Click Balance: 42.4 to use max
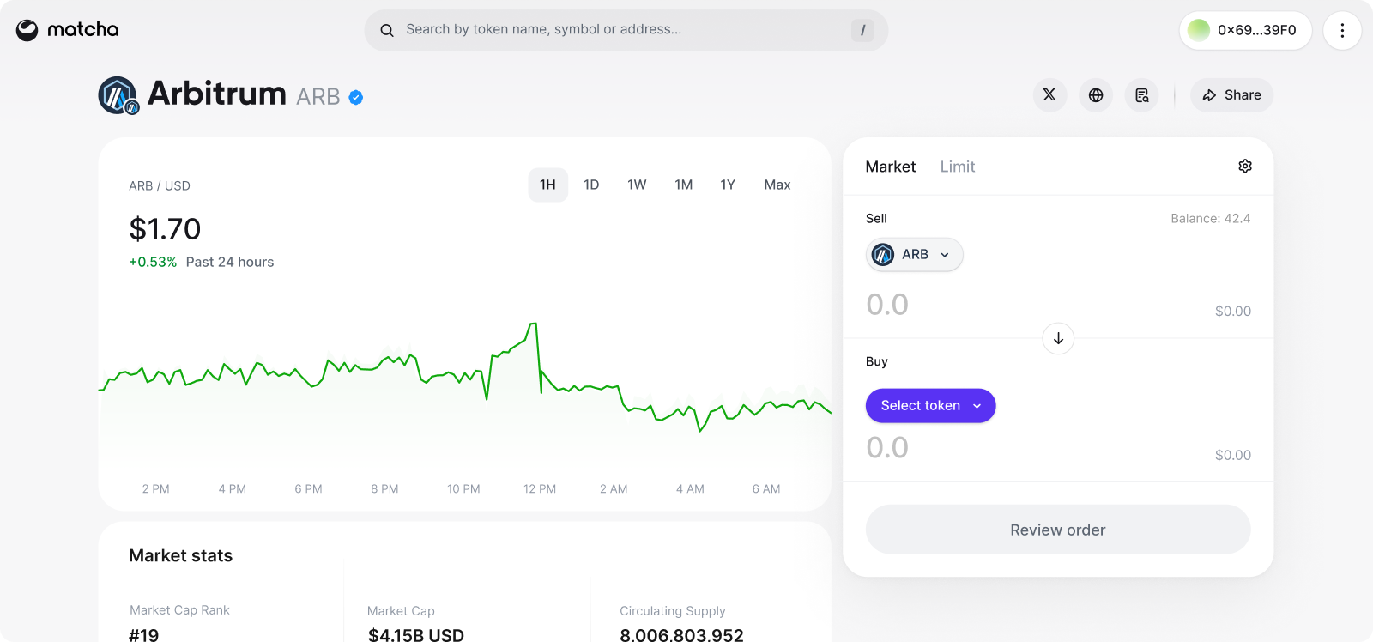 pyautogui.click(x=1210, y=219)
